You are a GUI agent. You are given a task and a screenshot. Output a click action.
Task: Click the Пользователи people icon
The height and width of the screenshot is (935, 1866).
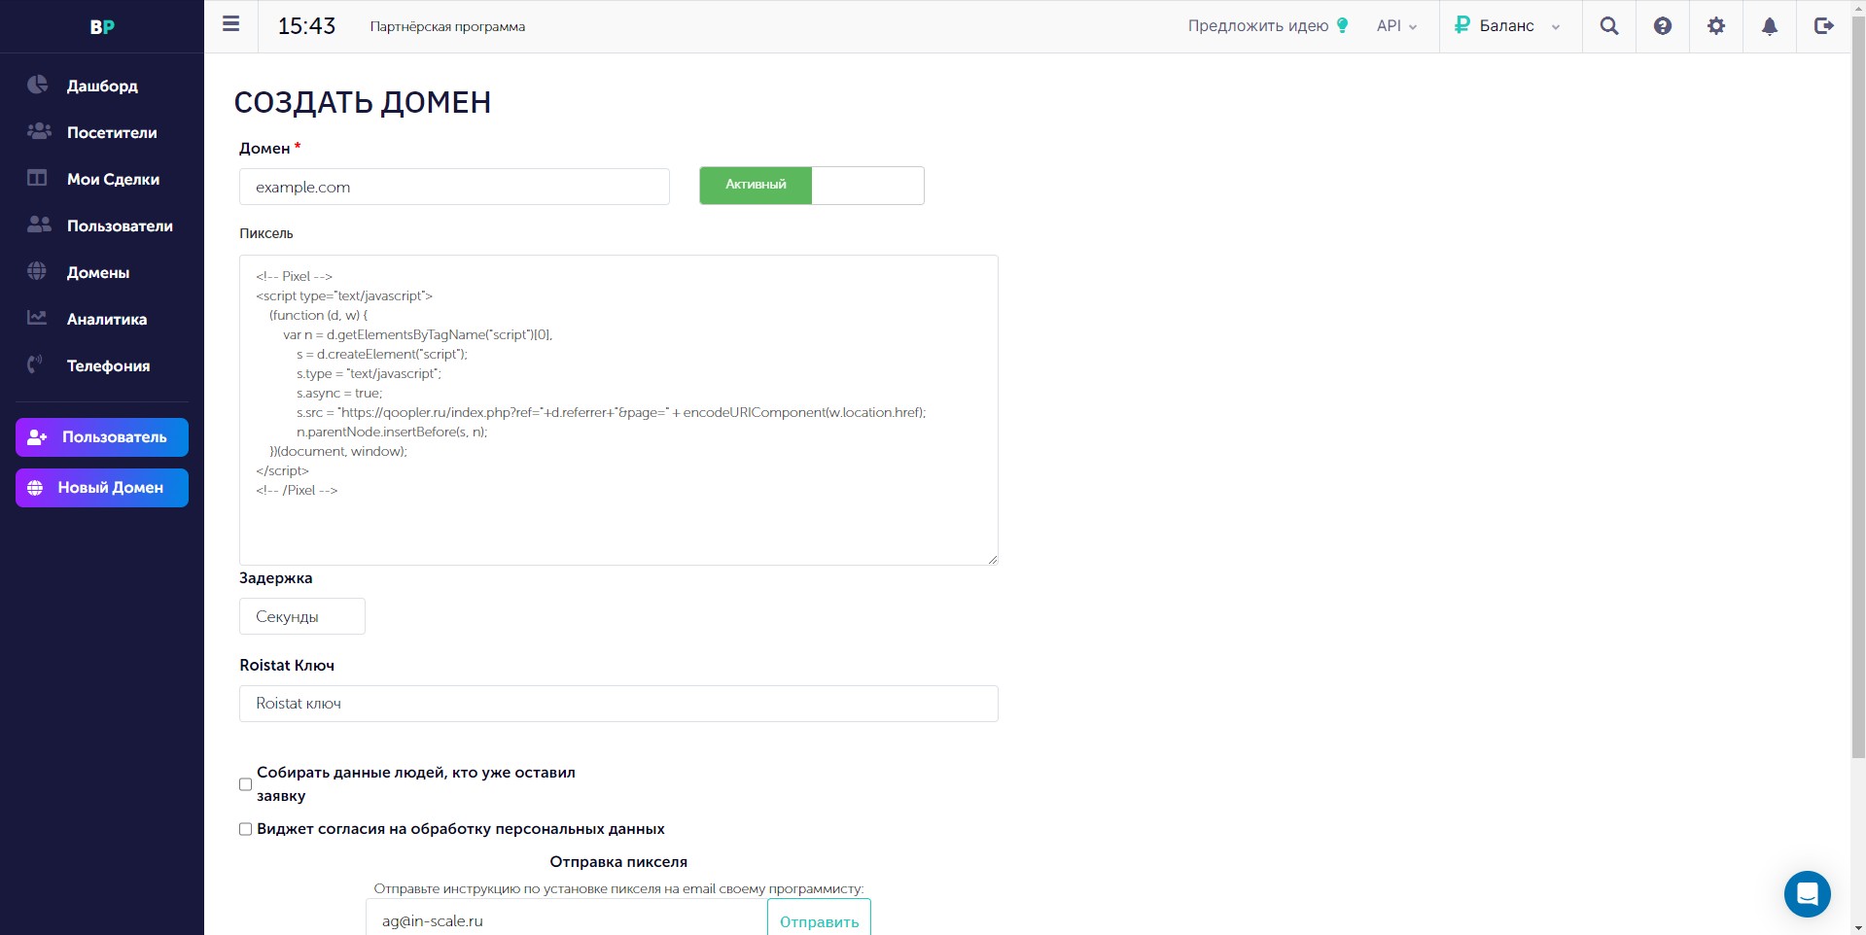coord(39,225)
